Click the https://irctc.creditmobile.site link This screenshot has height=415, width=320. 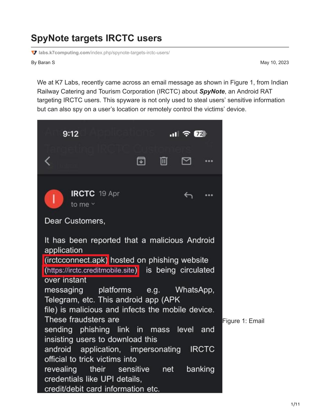pyautogui.click(x=91, y=270)
